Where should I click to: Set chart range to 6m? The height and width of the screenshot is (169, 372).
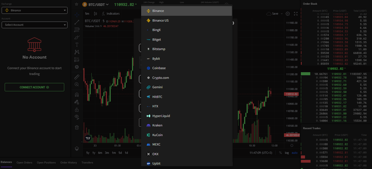(100, 153)
